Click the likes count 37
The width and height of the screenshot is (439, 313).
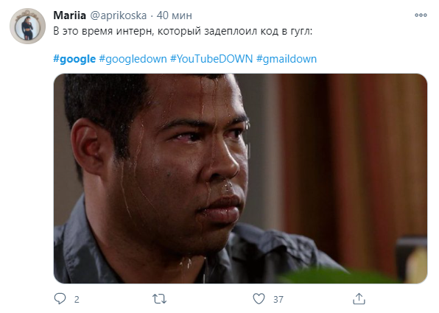pyautogui.click(x=278, y=299)
